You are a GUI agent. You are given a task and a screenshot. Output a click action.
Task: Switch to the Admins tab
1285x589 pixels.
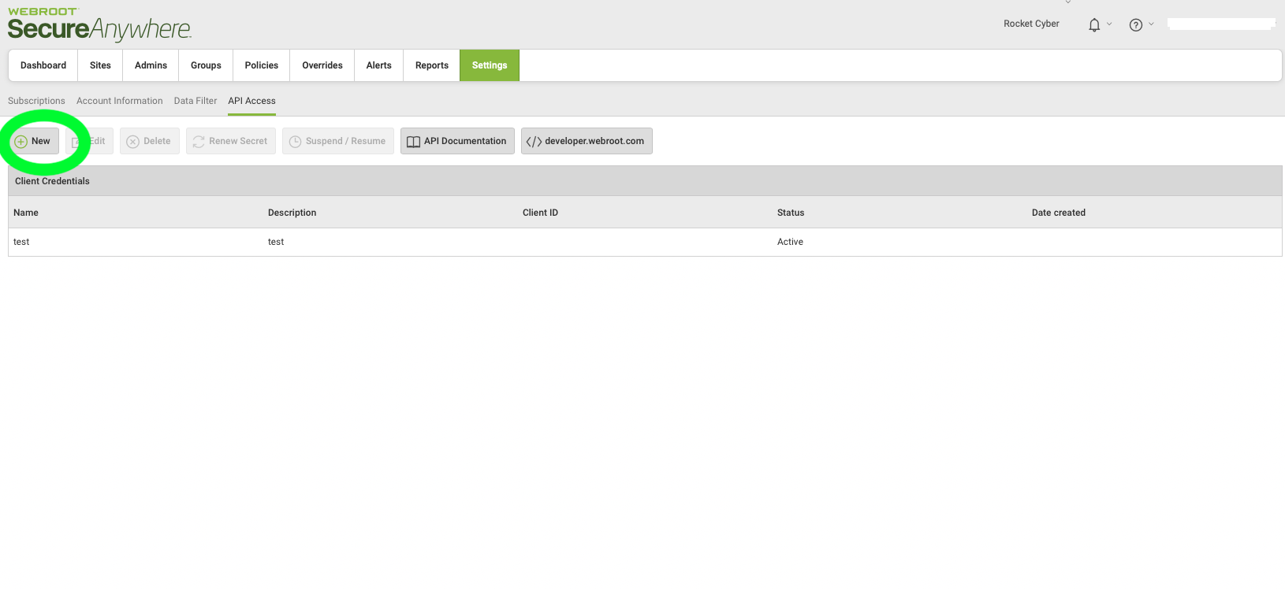coord(151,65)
